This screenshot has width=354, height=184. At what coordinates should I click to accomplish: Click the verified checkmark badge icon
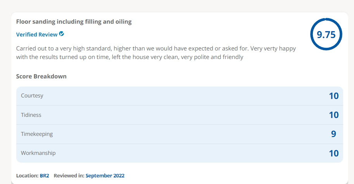click(x=61, y=34)
